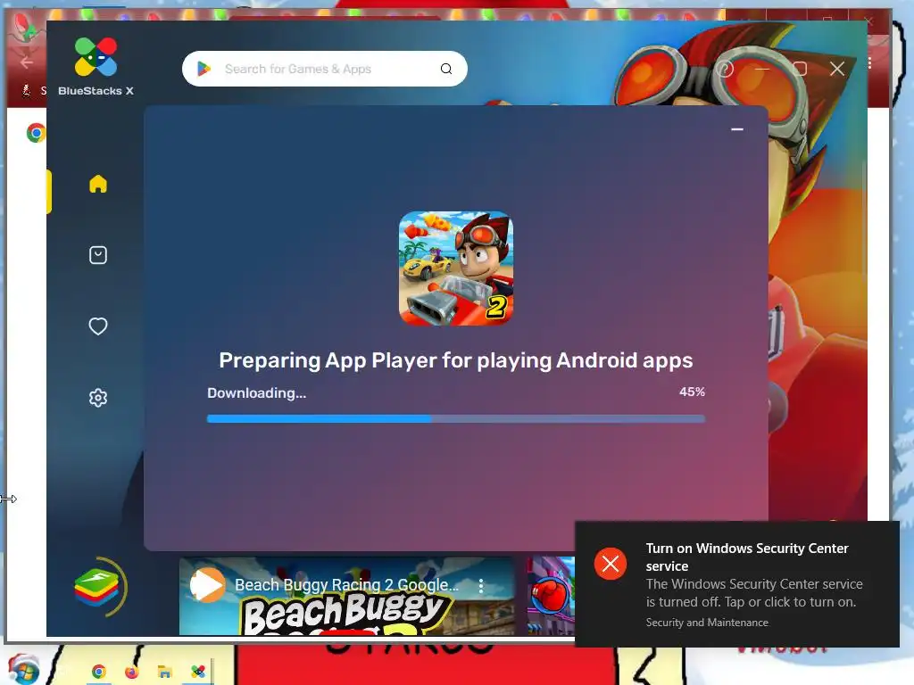This screenshot has width=914, height=685.
Task: Open the boxing glove game thumbnail
Action: (x=551, y=596)
